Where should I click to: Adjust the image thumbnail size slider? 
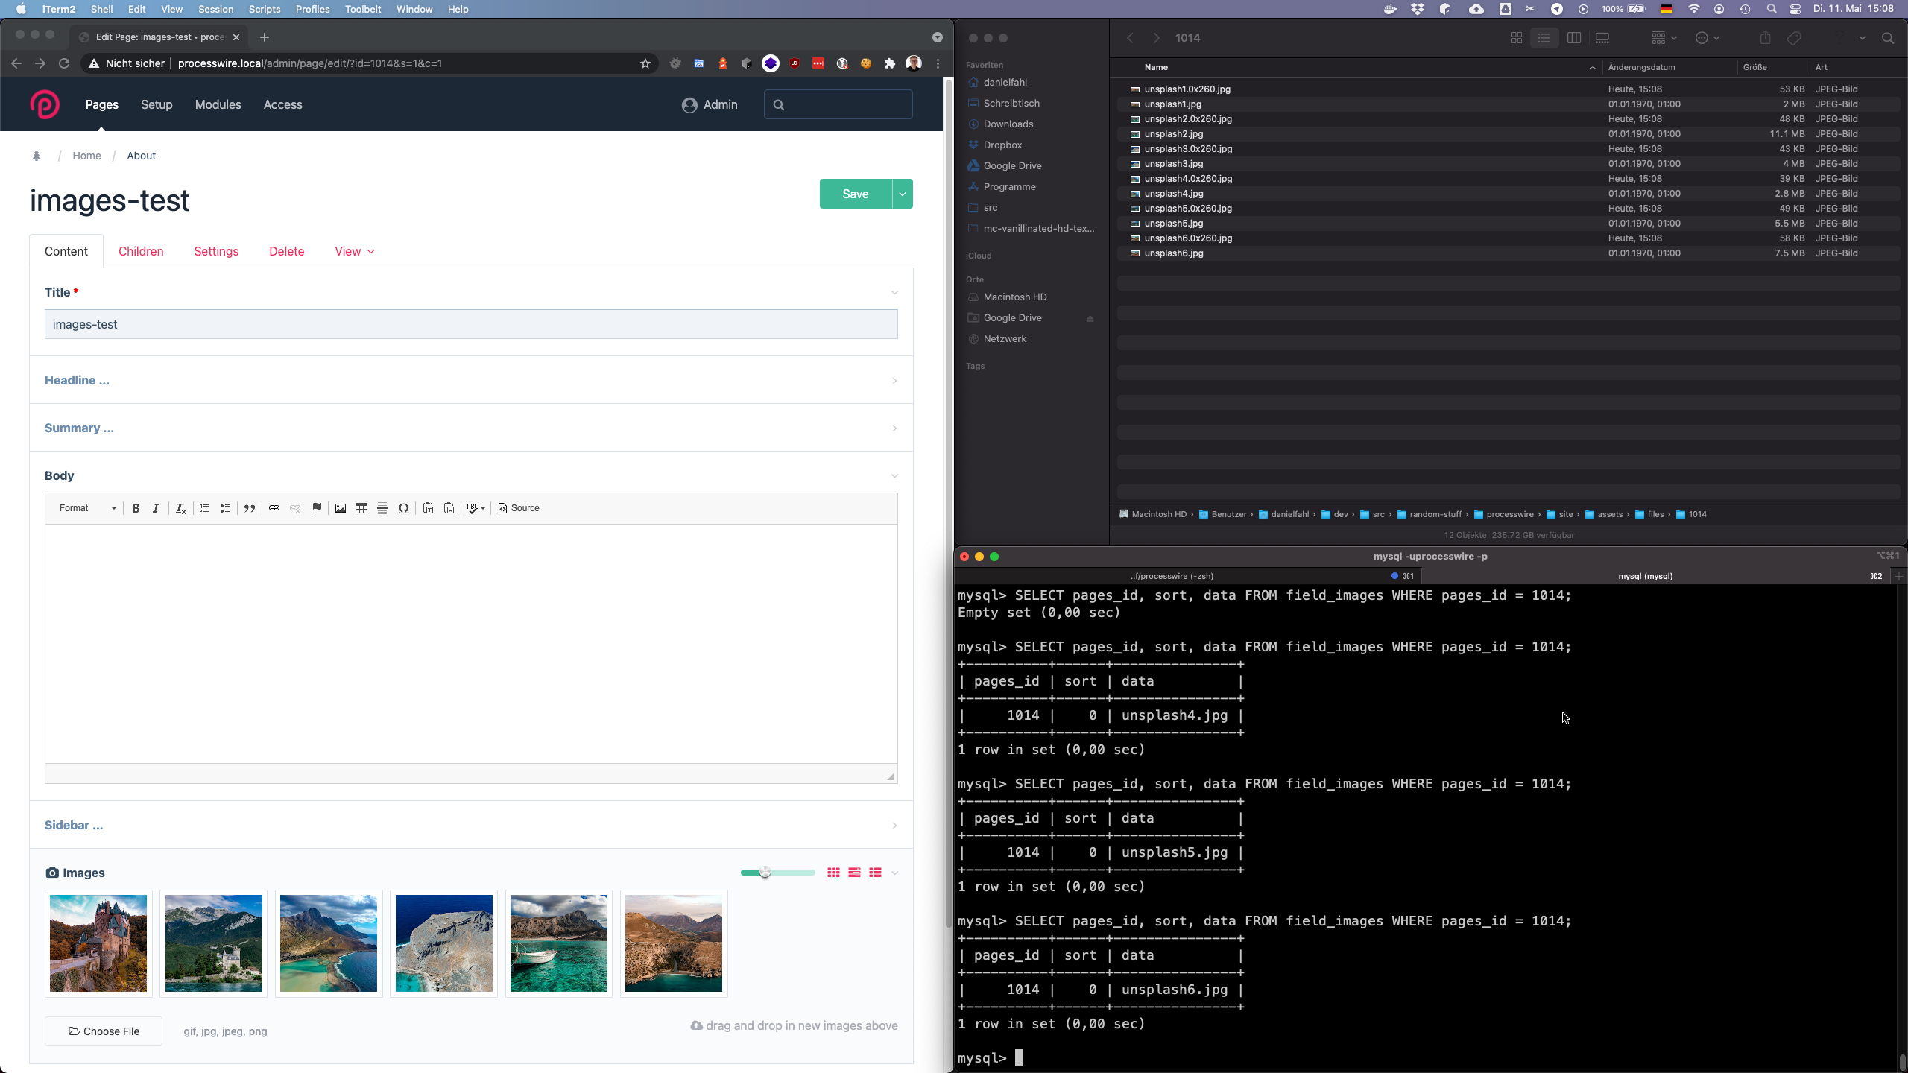click(766, 872)
